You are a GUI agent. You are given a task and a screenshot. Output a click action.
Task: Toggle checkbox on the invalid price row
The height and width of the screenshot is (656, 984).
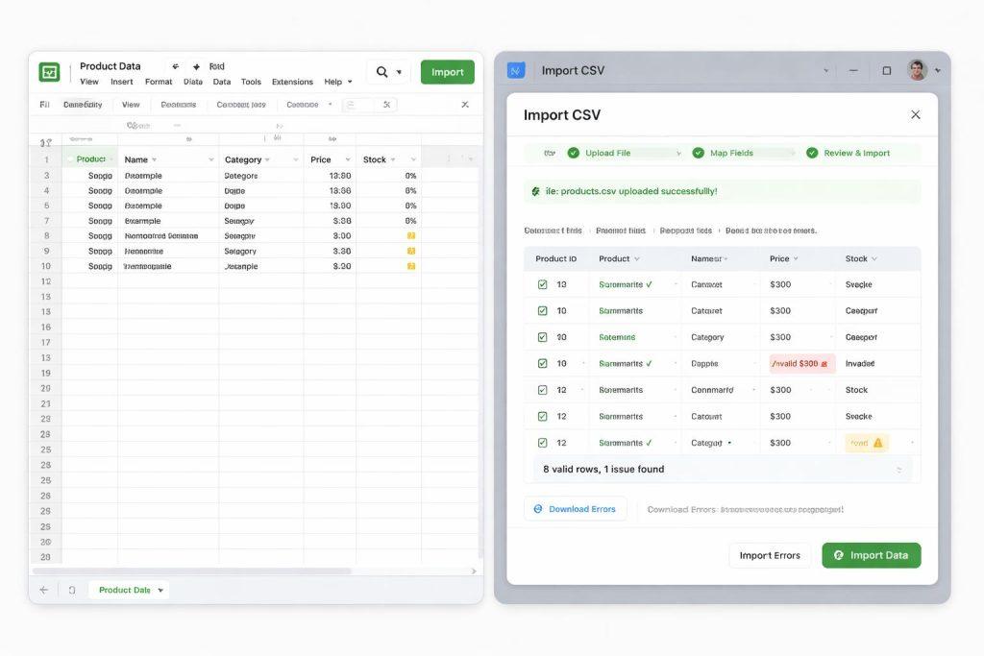[x=542, y=364]
